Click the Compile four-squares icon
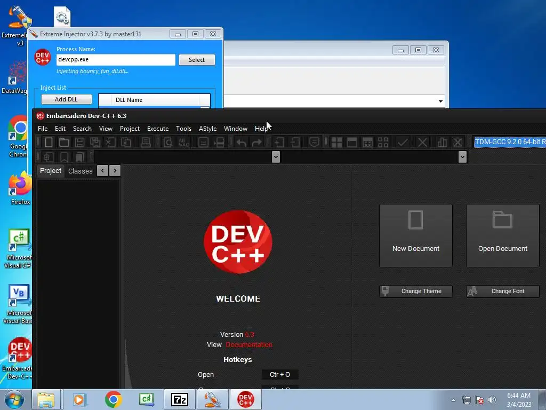Screen dimensions: 546x410 [x=337, y=142]
